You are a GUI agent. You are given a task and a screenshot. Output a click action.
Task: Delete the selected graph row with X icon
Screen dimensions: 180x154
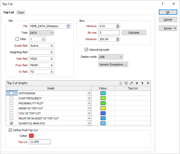point(137,83)
